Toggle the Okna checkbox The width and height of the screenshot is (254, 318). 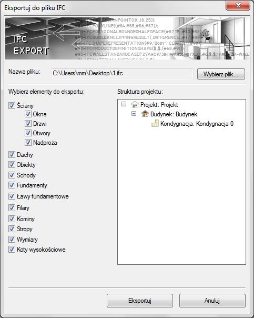coord(28,114)
